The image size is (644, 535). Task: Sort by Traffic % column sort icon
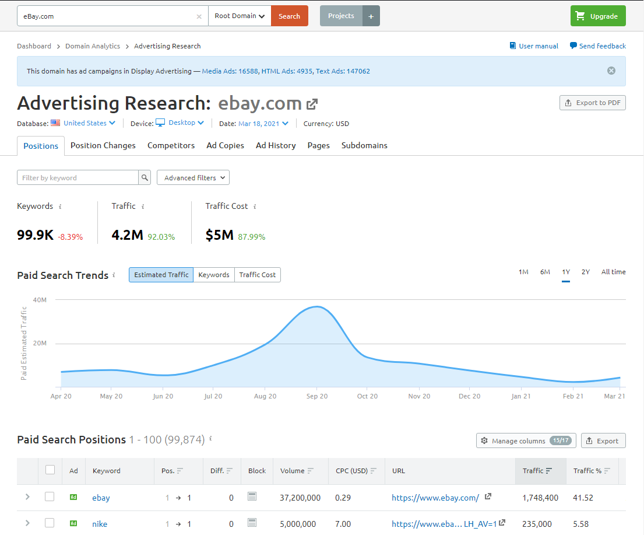pos(607,471)
